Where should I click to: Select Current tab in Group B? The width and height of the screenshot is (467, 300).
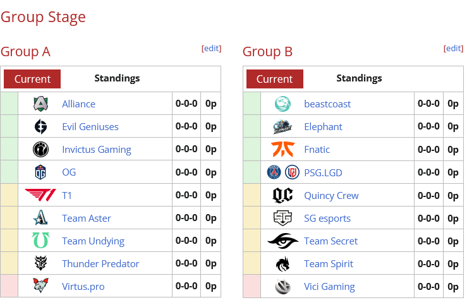pos(275,79)
